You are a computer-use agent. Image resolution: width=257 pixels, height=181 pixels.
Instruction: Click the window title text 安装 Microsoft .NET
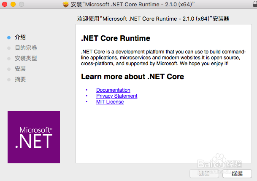tap(133, 4)
